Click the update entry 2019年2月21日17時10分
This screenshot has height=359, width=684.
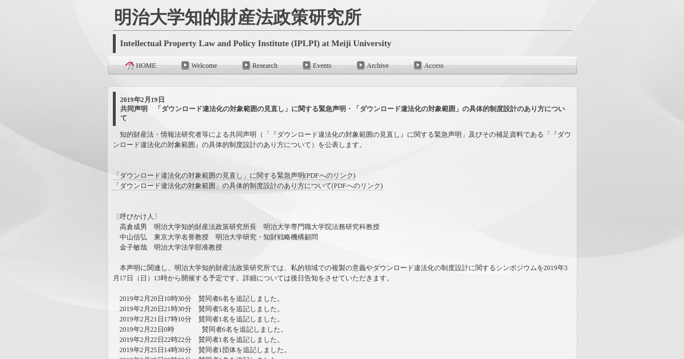pos(201,319)
